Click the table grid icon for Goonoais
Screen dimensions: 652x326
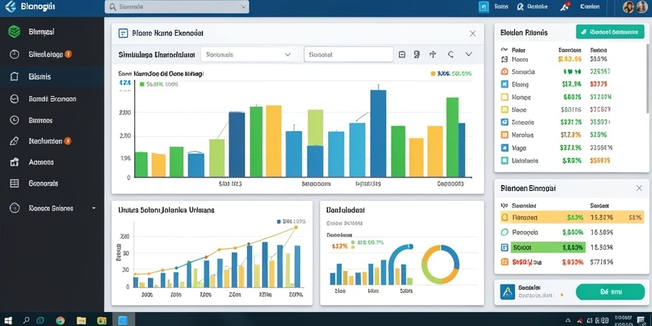click(14, 183)
